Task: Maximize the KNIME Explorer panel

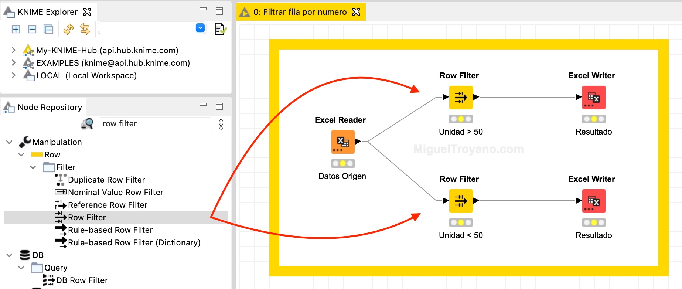Action: click(219, 11)
